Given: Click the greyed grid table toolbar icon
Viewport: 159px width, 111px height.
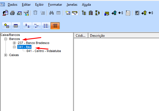Looking at the screenshot, I should 58,13.
